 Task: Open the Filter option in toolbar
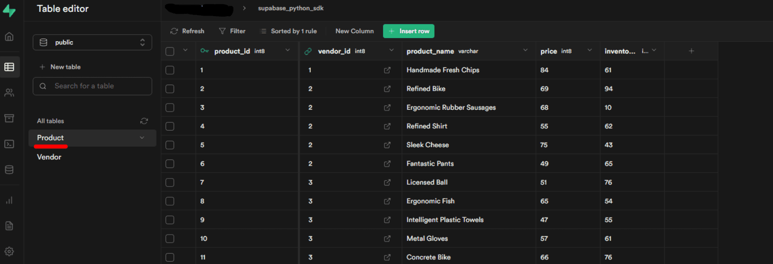232,31
